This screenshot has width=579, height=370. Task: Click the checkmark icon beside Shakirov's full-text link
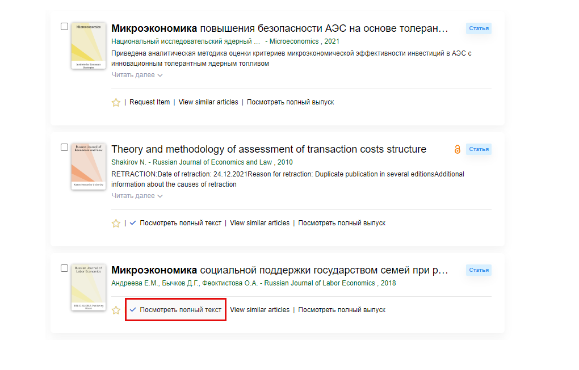click(x=133, y=222)
